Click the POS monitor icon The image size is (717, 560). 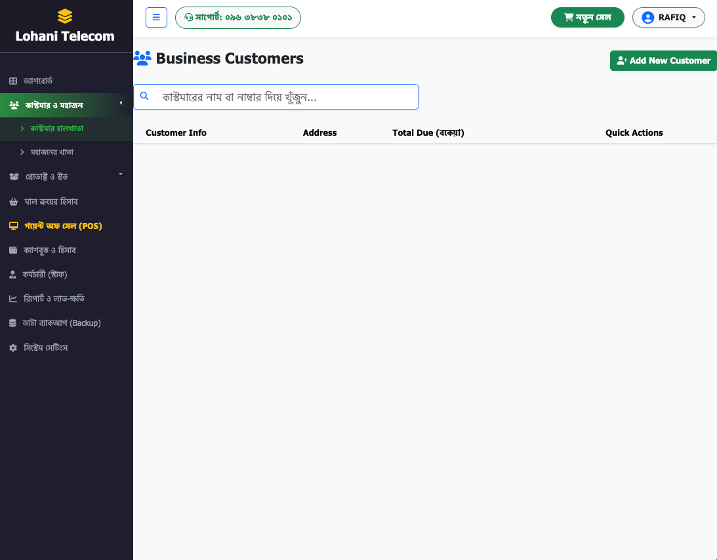[14, 226]
